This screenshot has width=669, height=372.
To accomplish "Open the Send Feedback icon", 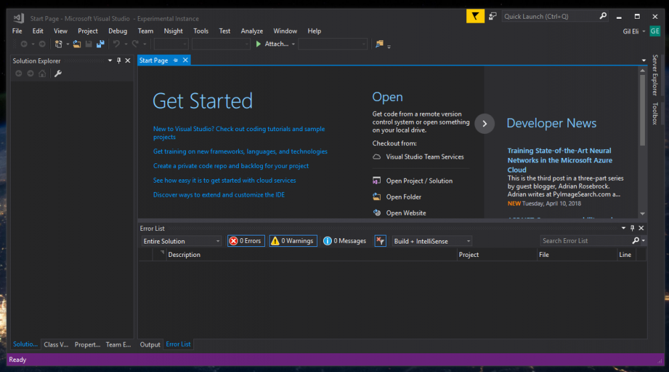I will tap(492, 16).
